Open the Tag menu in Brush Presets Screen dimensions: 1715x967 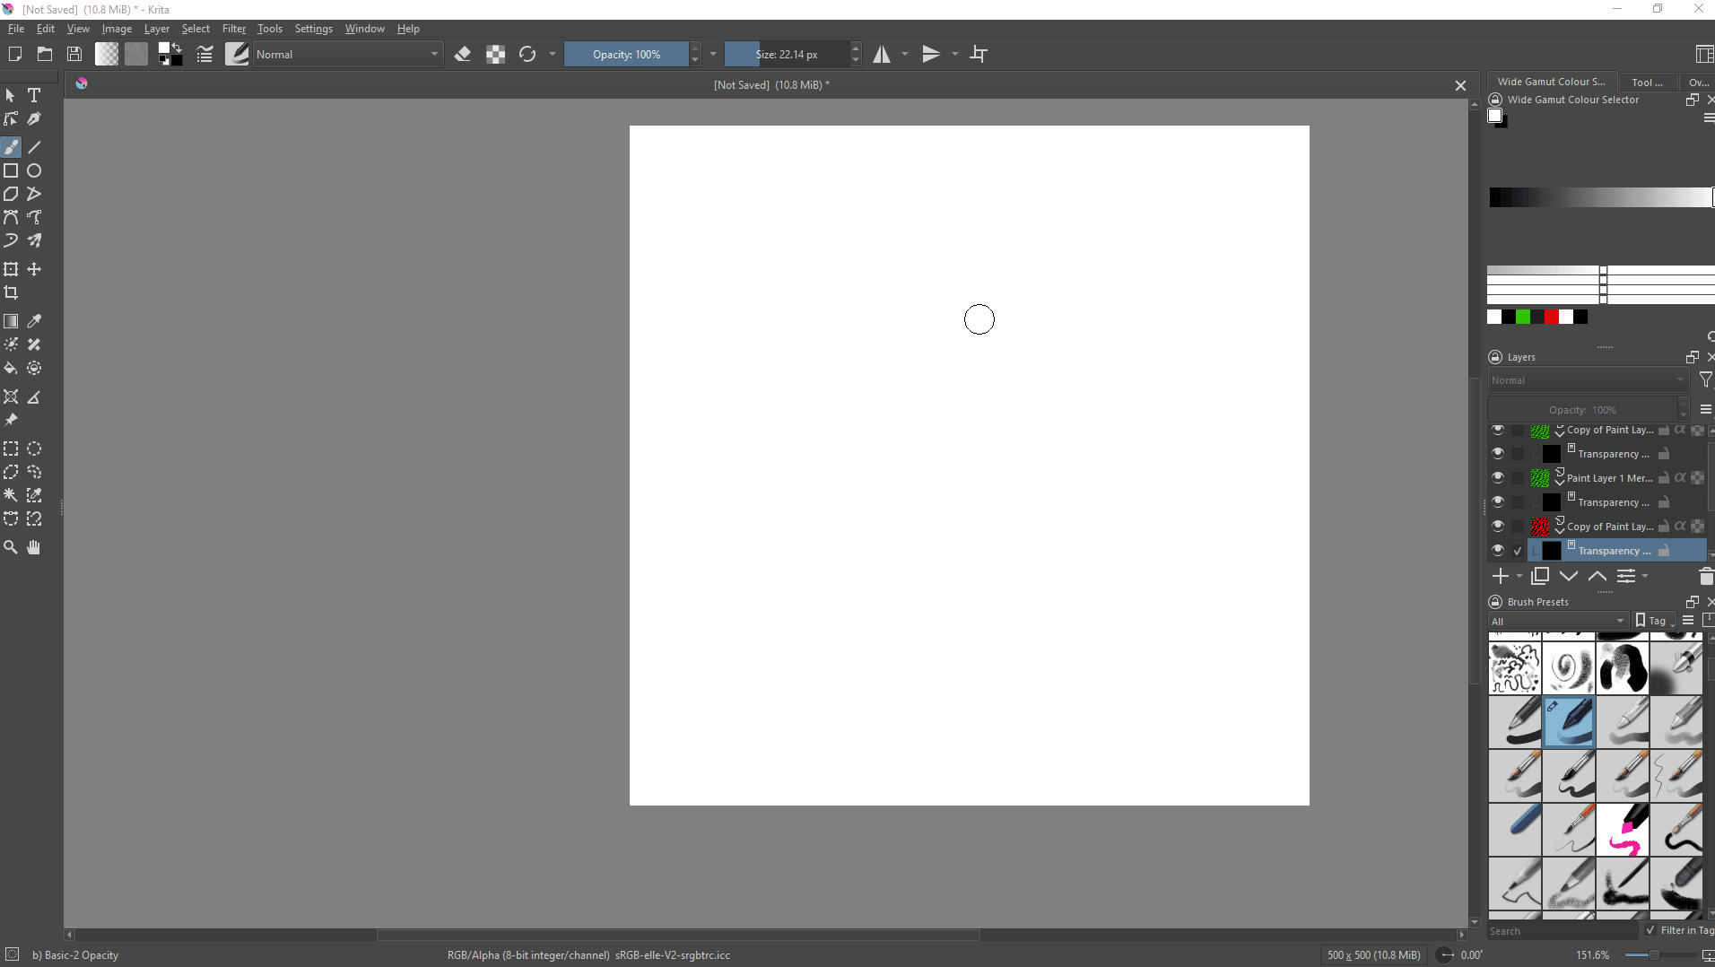[x=1656, y=621]
